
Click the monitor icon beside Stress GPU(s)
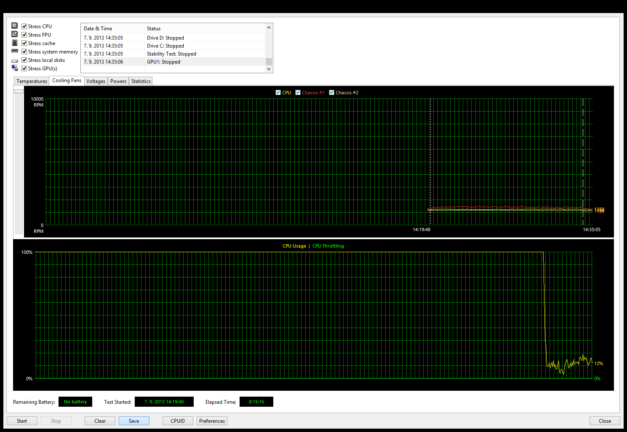[15, 68]
